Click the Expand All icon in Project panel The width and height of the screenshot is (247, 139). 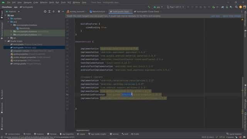(x=49, y=12)
